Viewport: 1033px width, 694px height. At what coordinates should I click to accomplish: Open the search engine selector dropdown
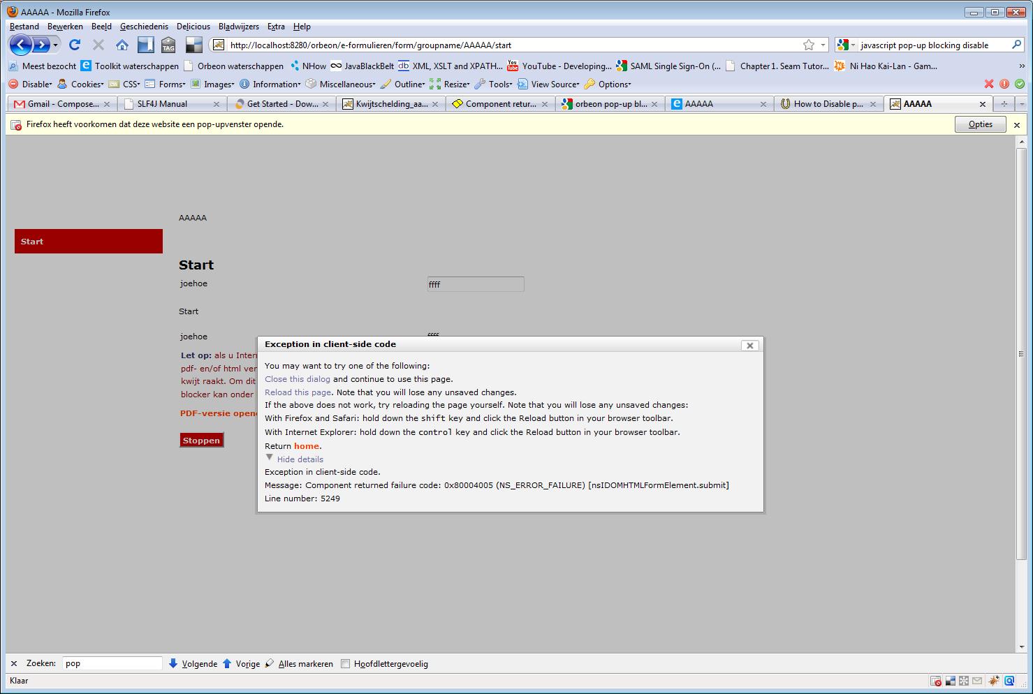point(845,45)
